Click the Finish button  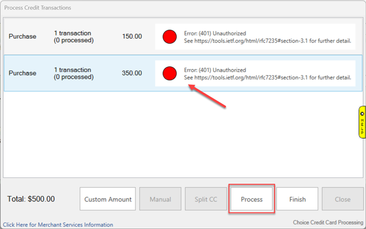point(297,199)
